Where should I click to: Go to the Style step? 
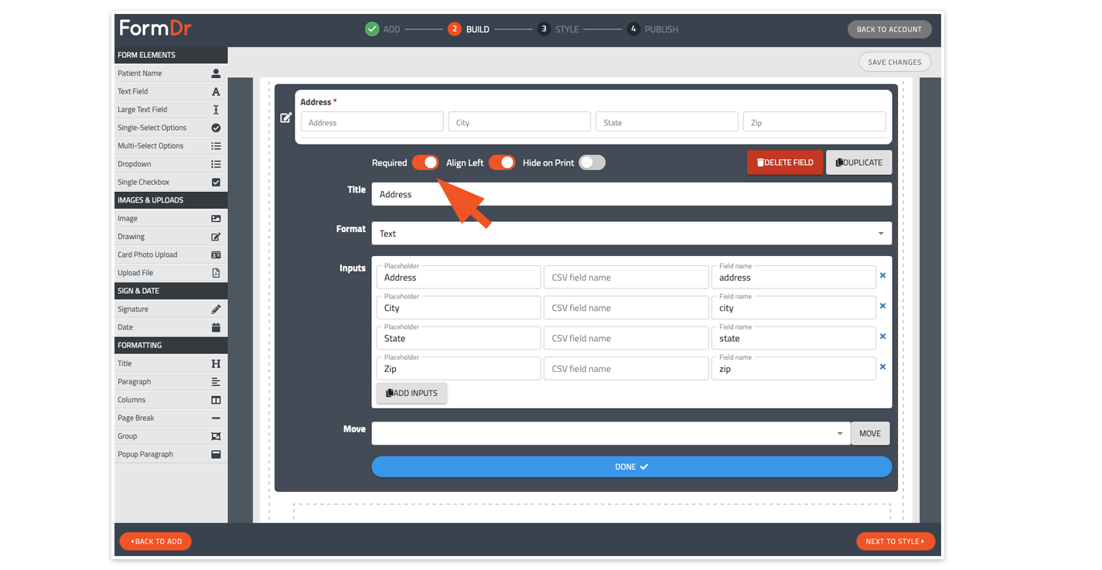558,29
